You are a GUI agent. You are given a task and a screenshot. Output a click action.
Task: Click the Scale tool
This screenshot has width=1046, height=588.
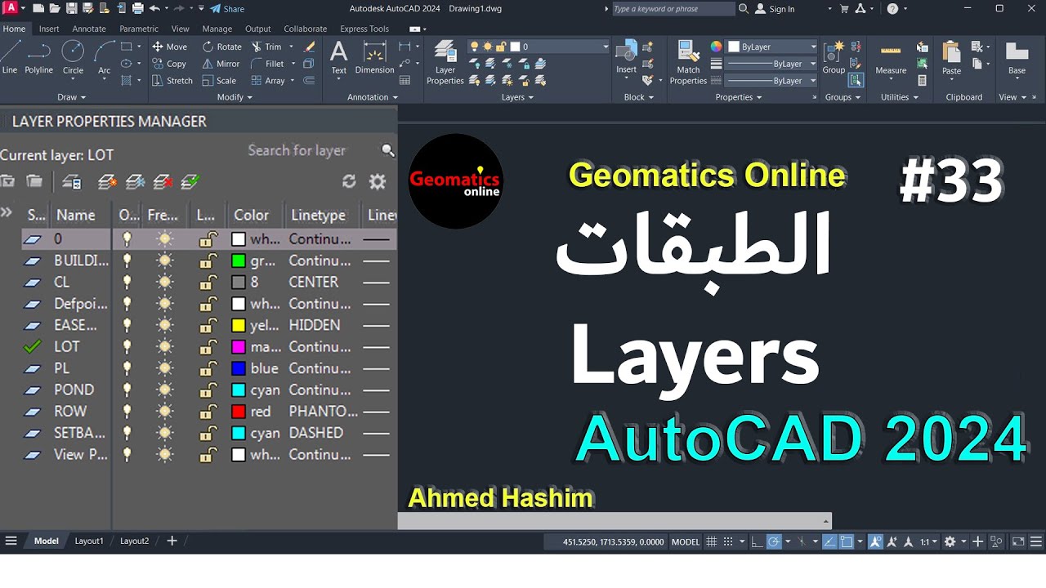tap(219, 81)
